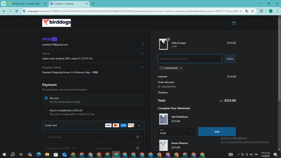Image resolution: width=281 pixels, height=158 pixels.
Task: Click the birddogs logo
Action: pos(57,23)
